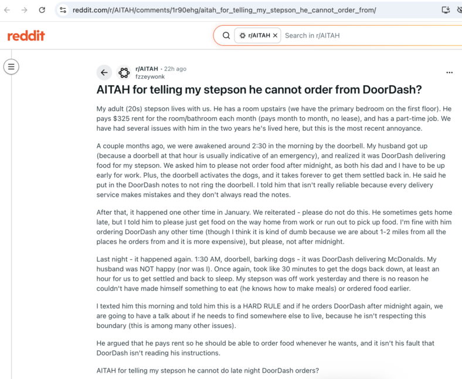Reload the current page

(x=42, y=10)
